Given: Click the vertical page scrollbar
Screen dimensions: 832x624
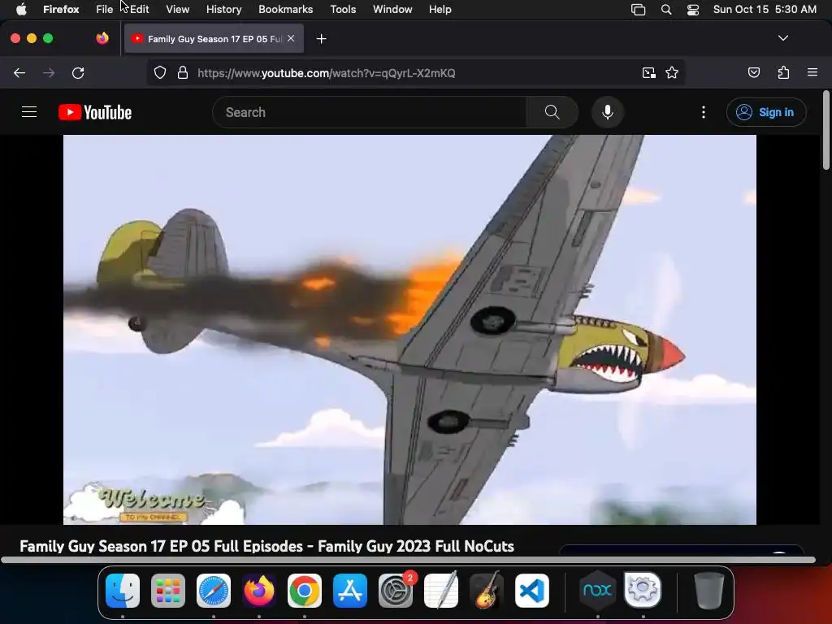Looking at the screenshot, I should coord(826,130).
